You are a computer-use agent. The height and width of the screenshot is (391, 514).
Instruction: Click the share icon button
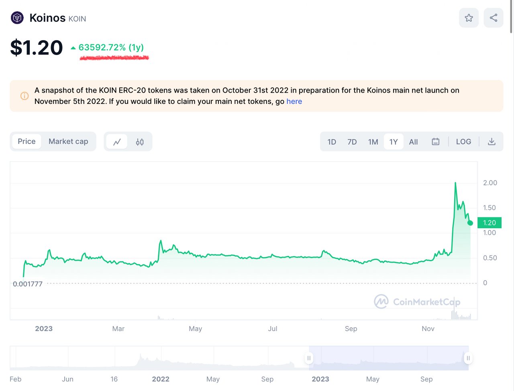(x=494, y=18)
